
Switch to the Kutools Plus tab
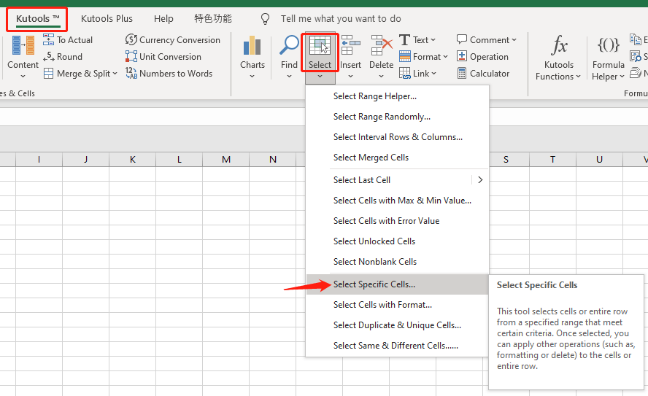(x=107, y=18)
